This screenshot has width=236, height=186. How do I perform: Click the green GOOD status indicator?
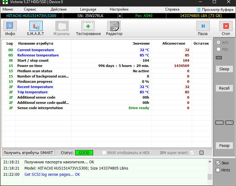click(84, 153)
